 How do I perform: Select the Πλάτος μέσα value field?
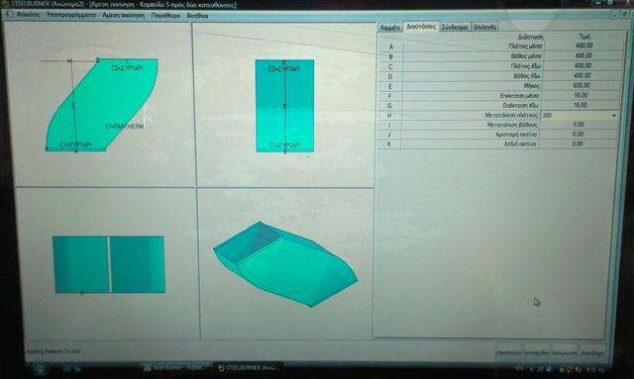pos(581,47)
